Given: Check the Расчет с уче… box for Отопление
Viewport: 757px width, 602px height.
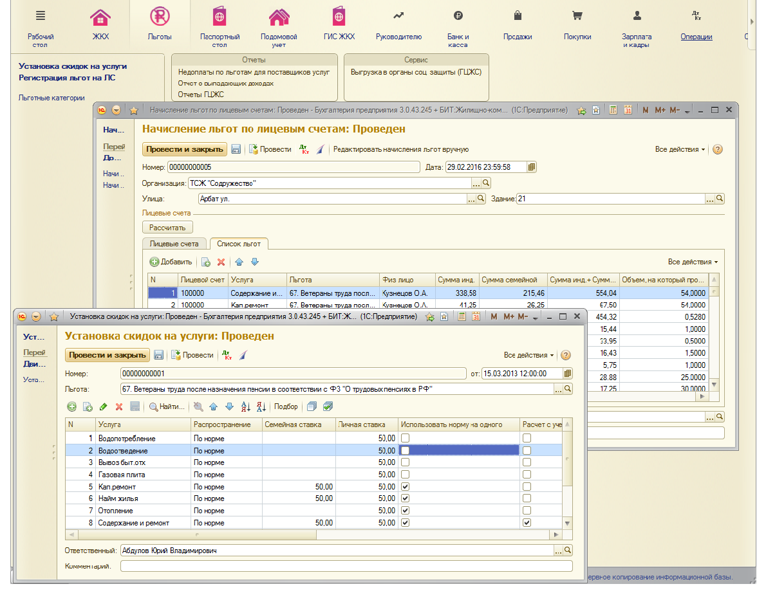Looking at the screenshot, I should point(527,511).
